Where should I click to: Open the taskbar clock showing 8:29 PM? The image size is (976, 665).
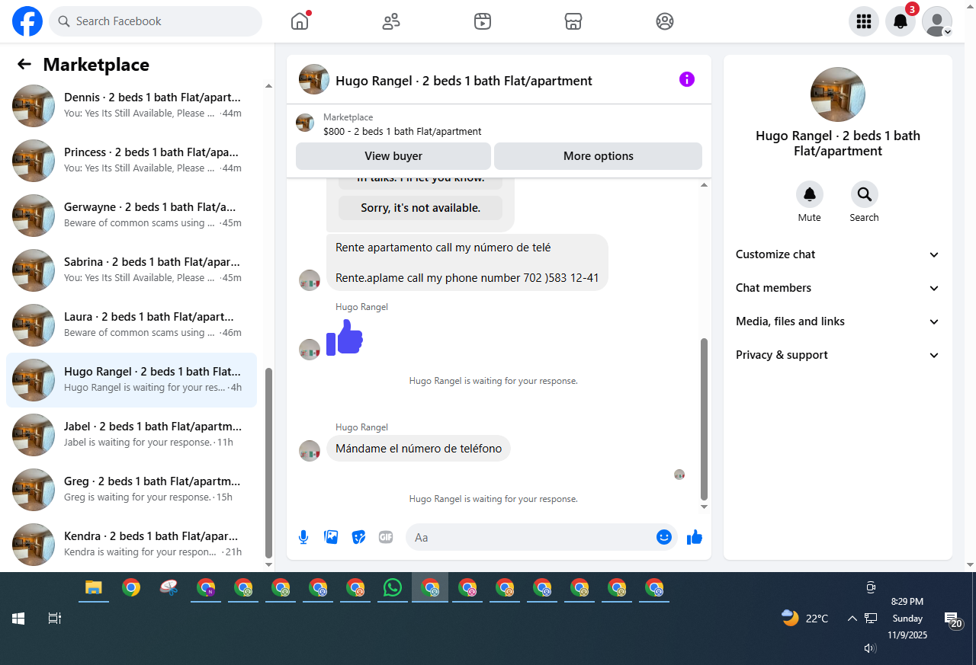[907, 619]
